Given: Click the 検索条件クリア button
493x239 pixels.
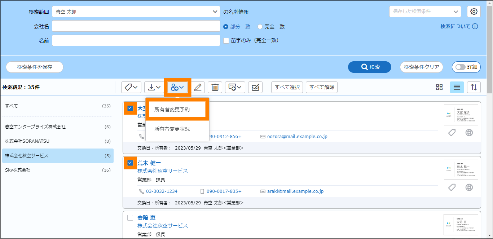Looking at the screenshot, I should [x=421, y=67].
